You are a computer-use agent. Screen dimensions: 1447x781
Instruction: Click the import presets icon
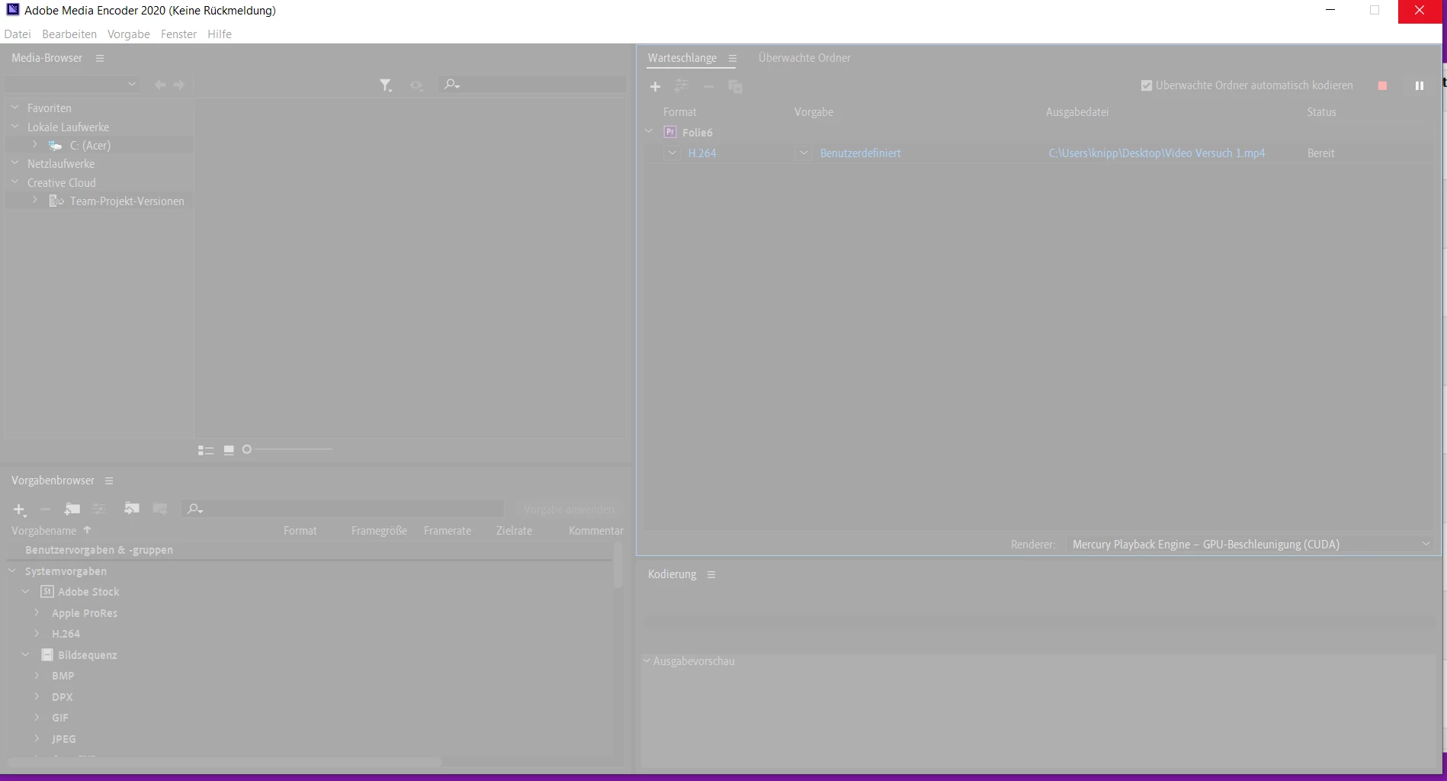point(132,508)
